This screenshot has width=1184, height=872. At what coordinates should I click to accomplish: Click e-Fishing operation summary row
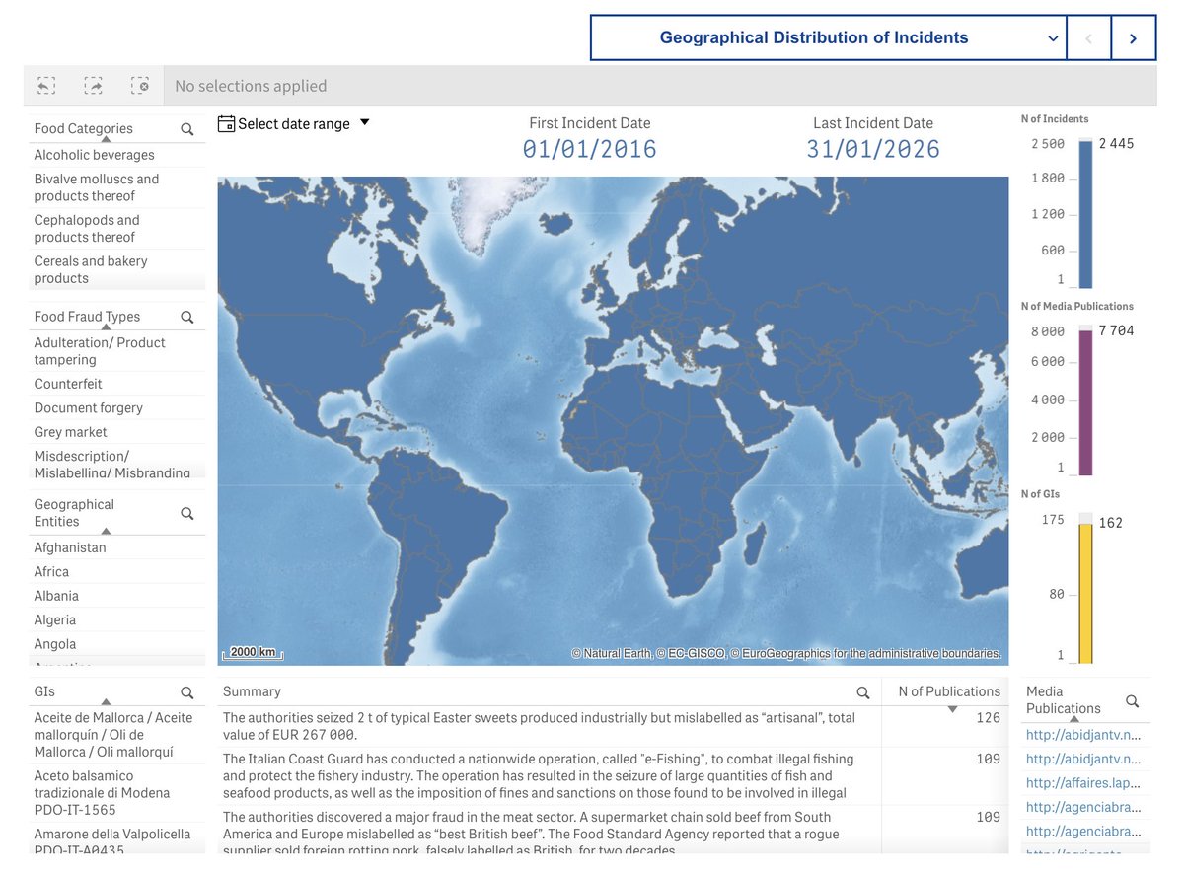point(549,776)
